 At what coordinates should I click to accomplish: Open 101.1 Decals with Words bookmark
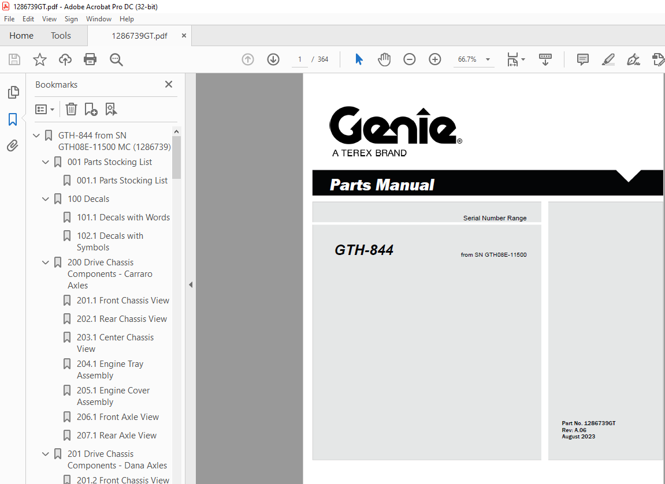(123, 217)
